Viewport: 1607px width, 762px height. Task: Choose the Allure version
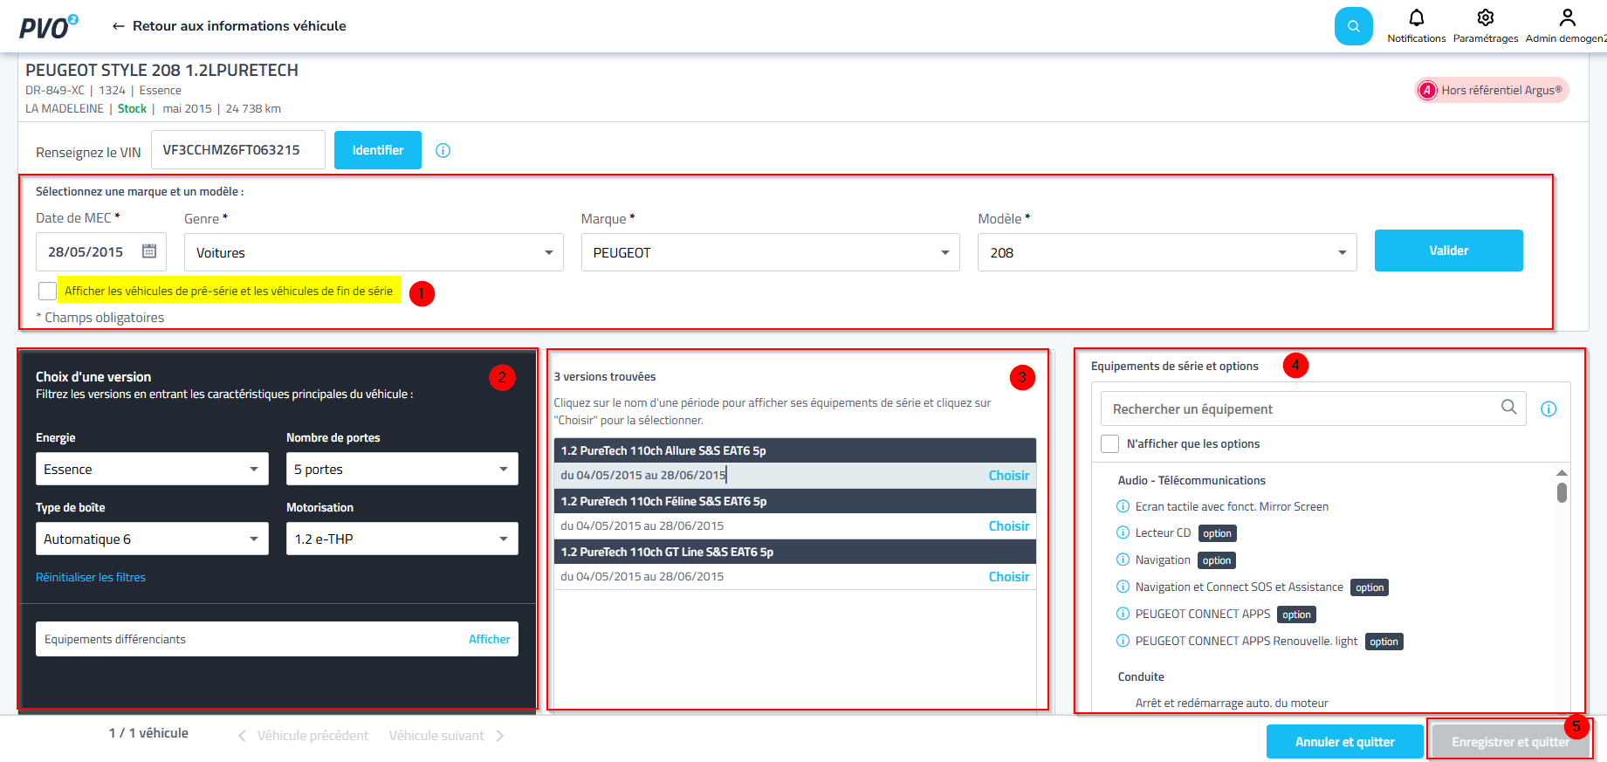(x=1009, y=476)
